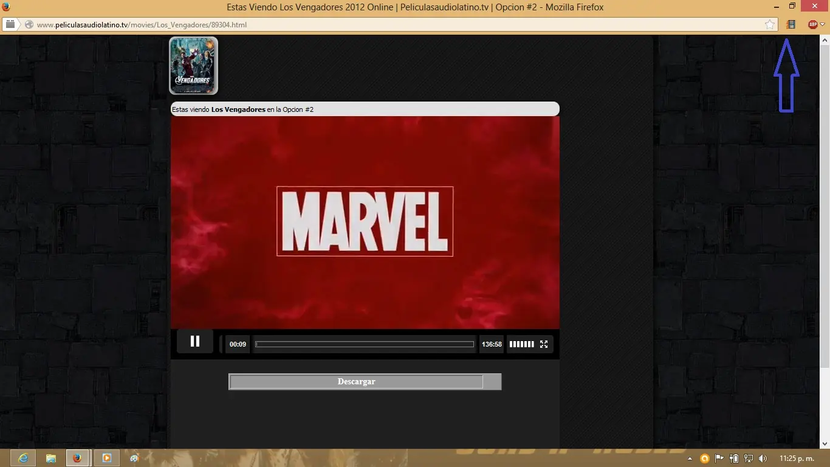The width and height of the screenshot is (830, 467).
Task: Adjust the player volume bars
Action: tap(521, 344)
